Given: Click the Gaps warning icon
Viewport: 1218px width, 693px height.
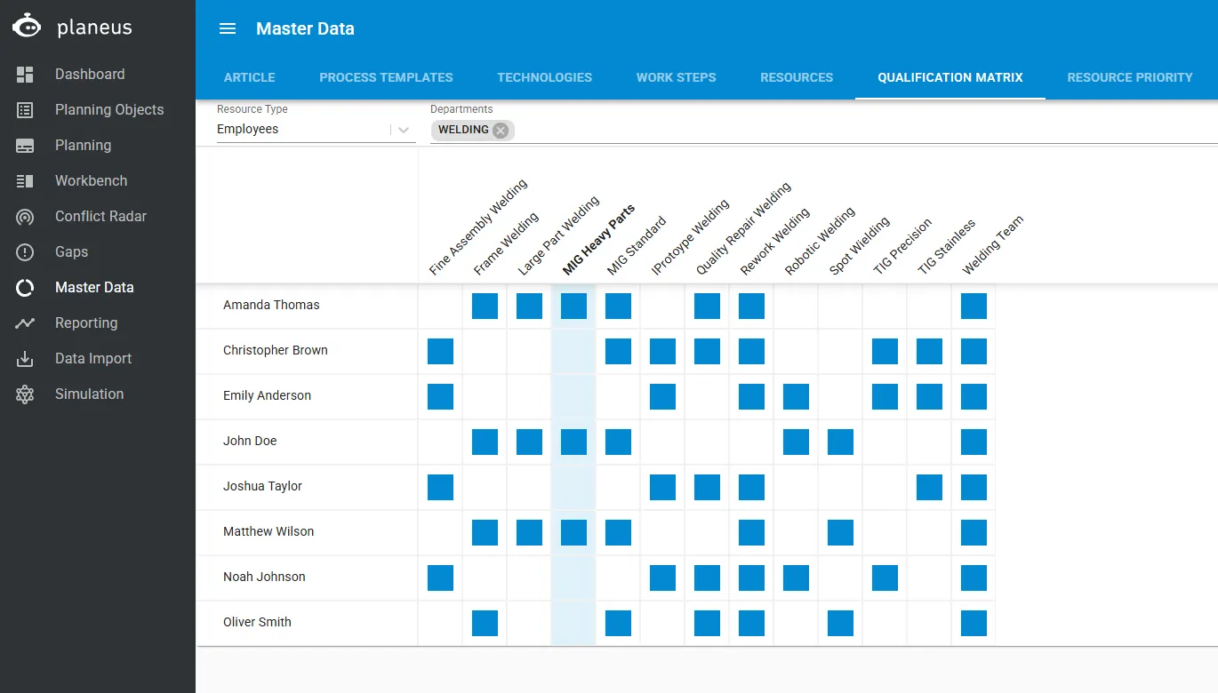Looking at the screenshot, I should coord(25,252).
